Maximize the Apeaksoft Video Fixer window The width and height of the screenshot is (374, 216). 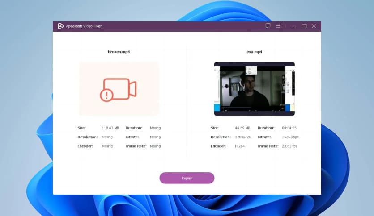pos(304,26)
